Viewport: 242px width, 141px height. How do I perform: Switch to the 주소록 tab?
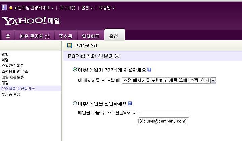coord(66,36)
